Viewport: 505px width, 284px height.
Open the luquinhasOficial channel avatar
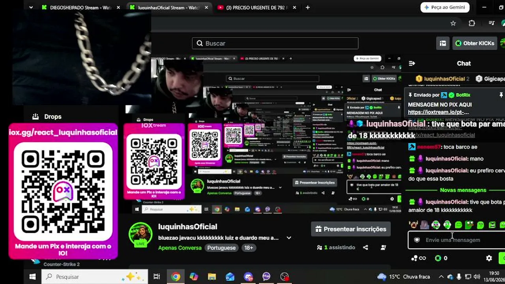tap(140, 234)
